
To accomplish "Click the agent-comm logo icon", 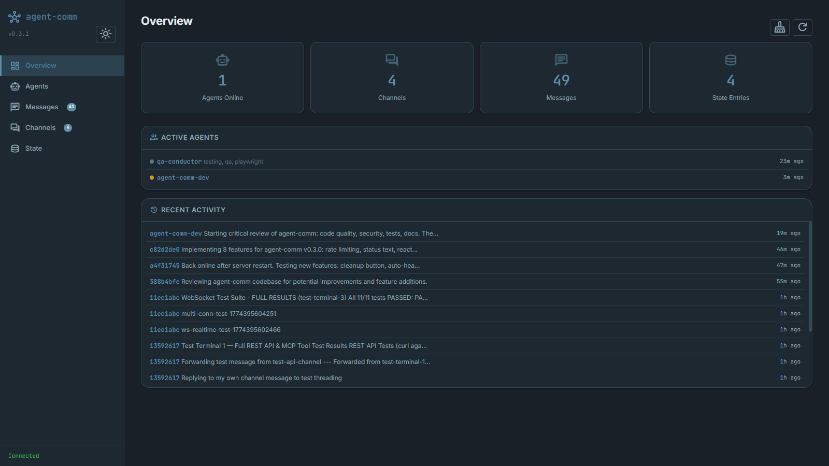I will point(13,16).
